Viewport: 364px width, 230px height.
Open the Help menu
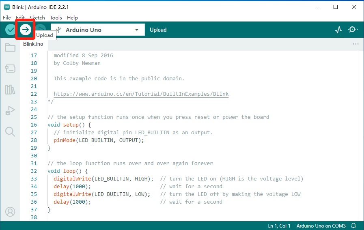(72, 17)
